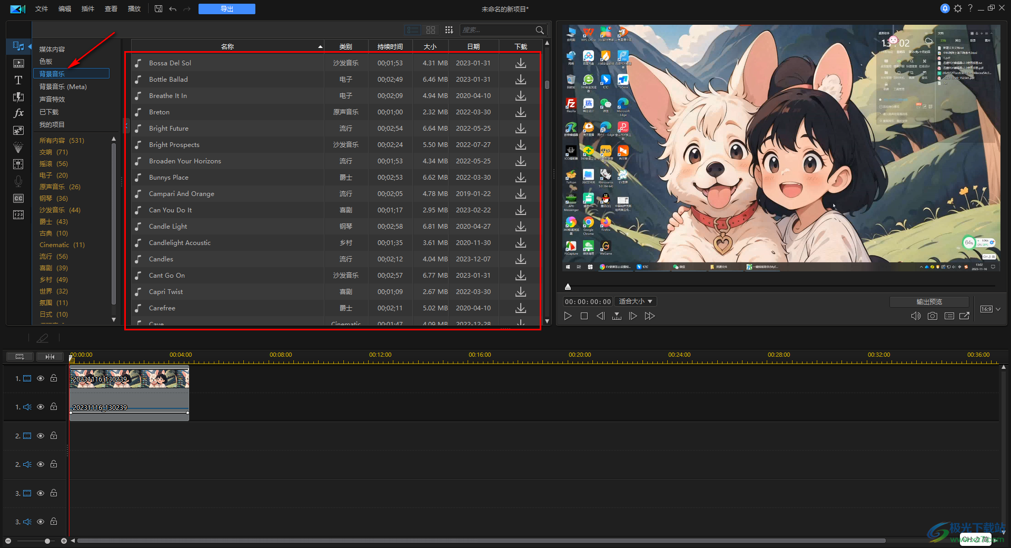Click the Save project icon
This screenshot has width=1011, height=548.
click(x=158, y=9)
